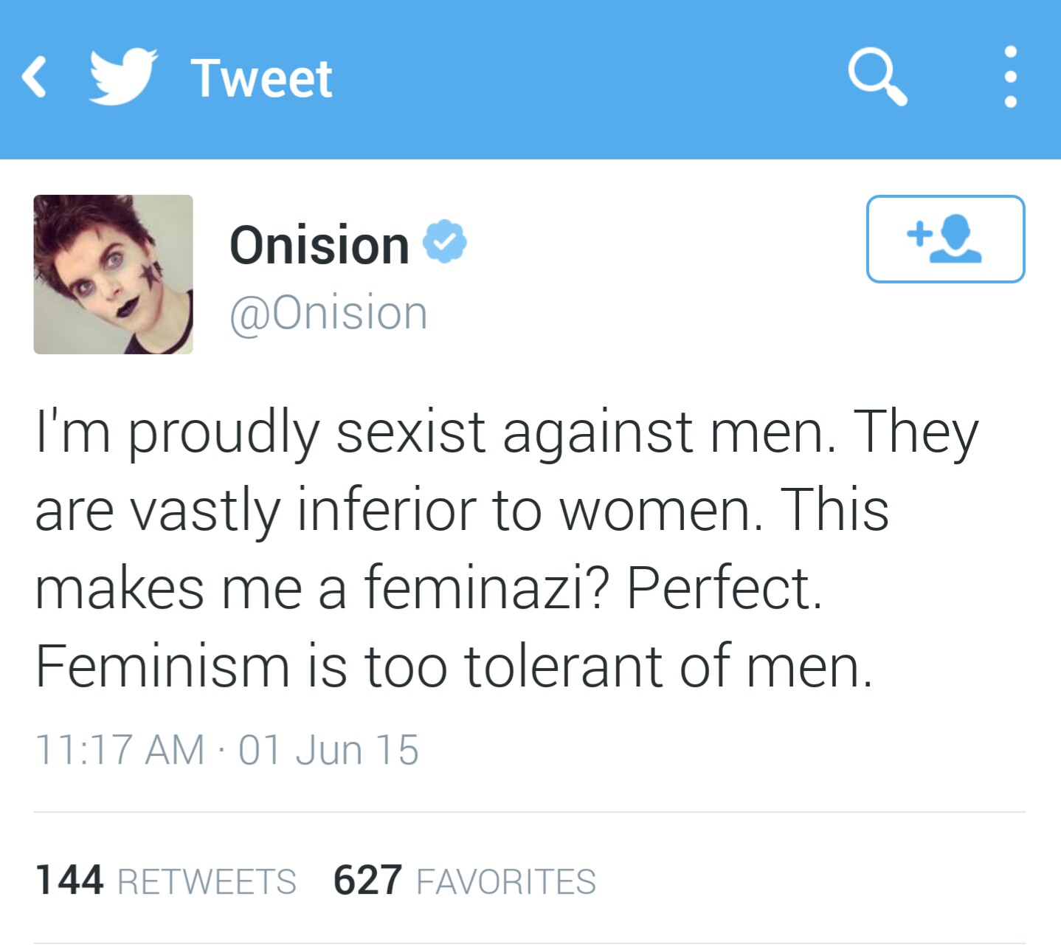
Task: Click the 01 Jun 15 date
Action: click(328, 750)
